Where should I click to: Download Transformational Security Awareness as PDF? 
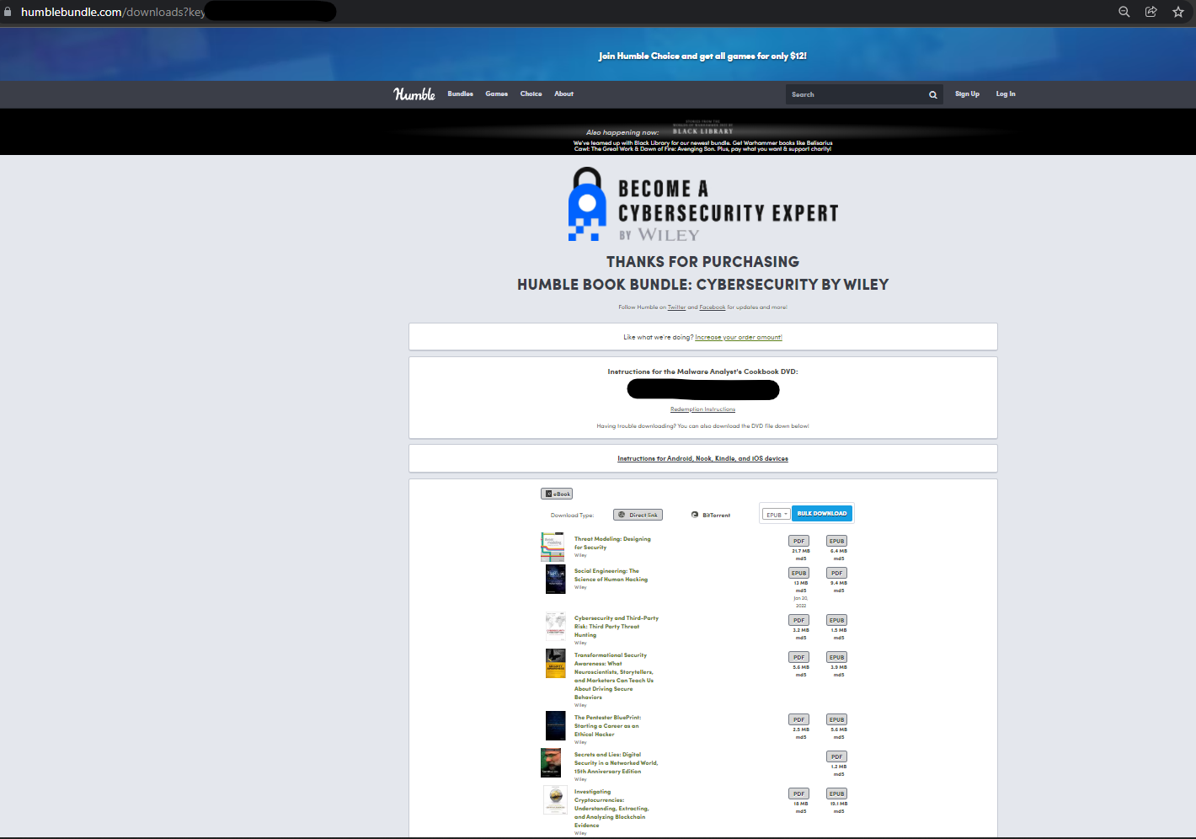(x=799, y=658)
